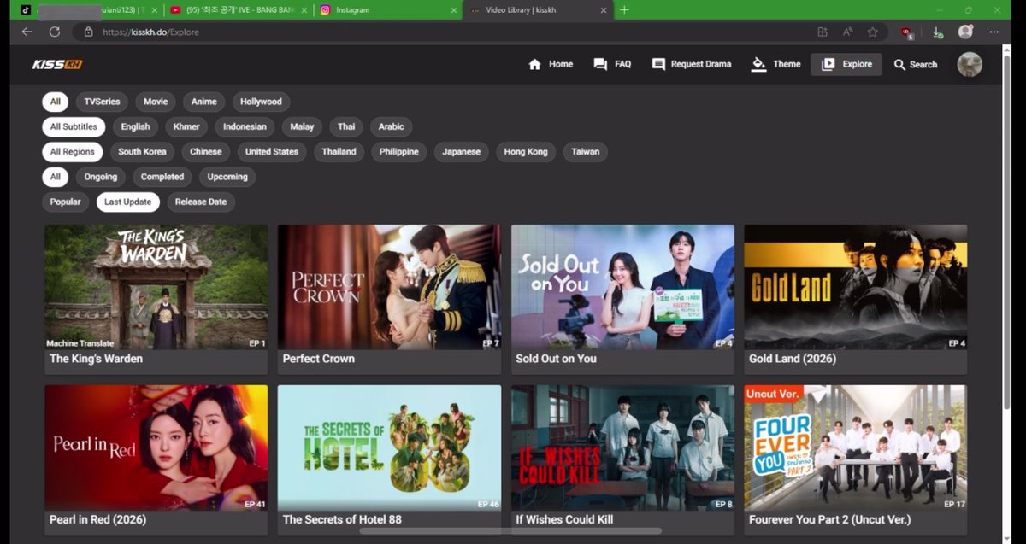The width and height of the screenshot is (1026, 544).
Task: Select the TVSeries type filter
Action: 102,102
